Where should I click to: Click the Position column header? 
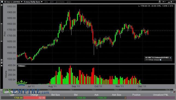[x=136, y=95]
